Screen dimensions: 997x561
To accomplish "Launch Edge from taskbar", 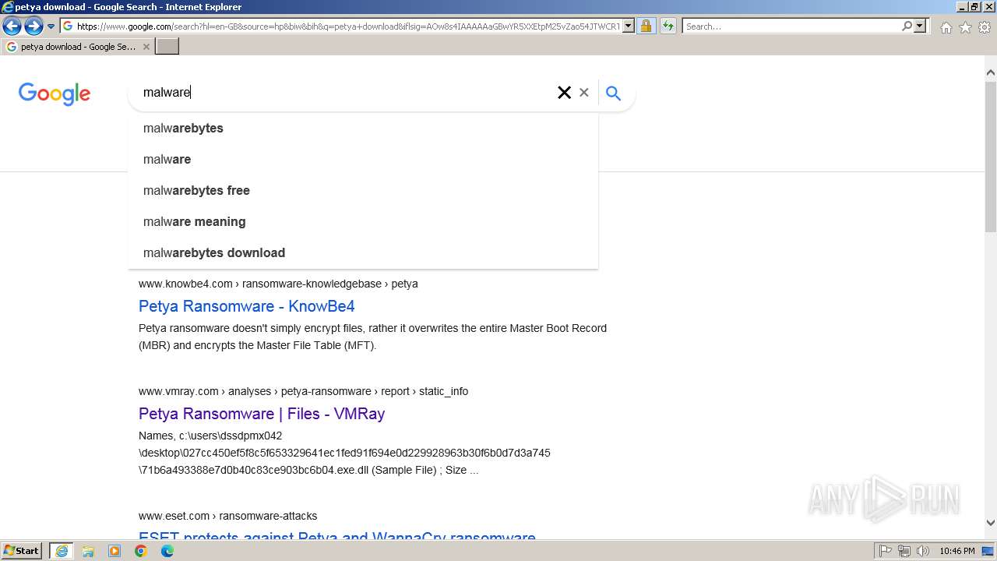I will [x=167, y=551].
